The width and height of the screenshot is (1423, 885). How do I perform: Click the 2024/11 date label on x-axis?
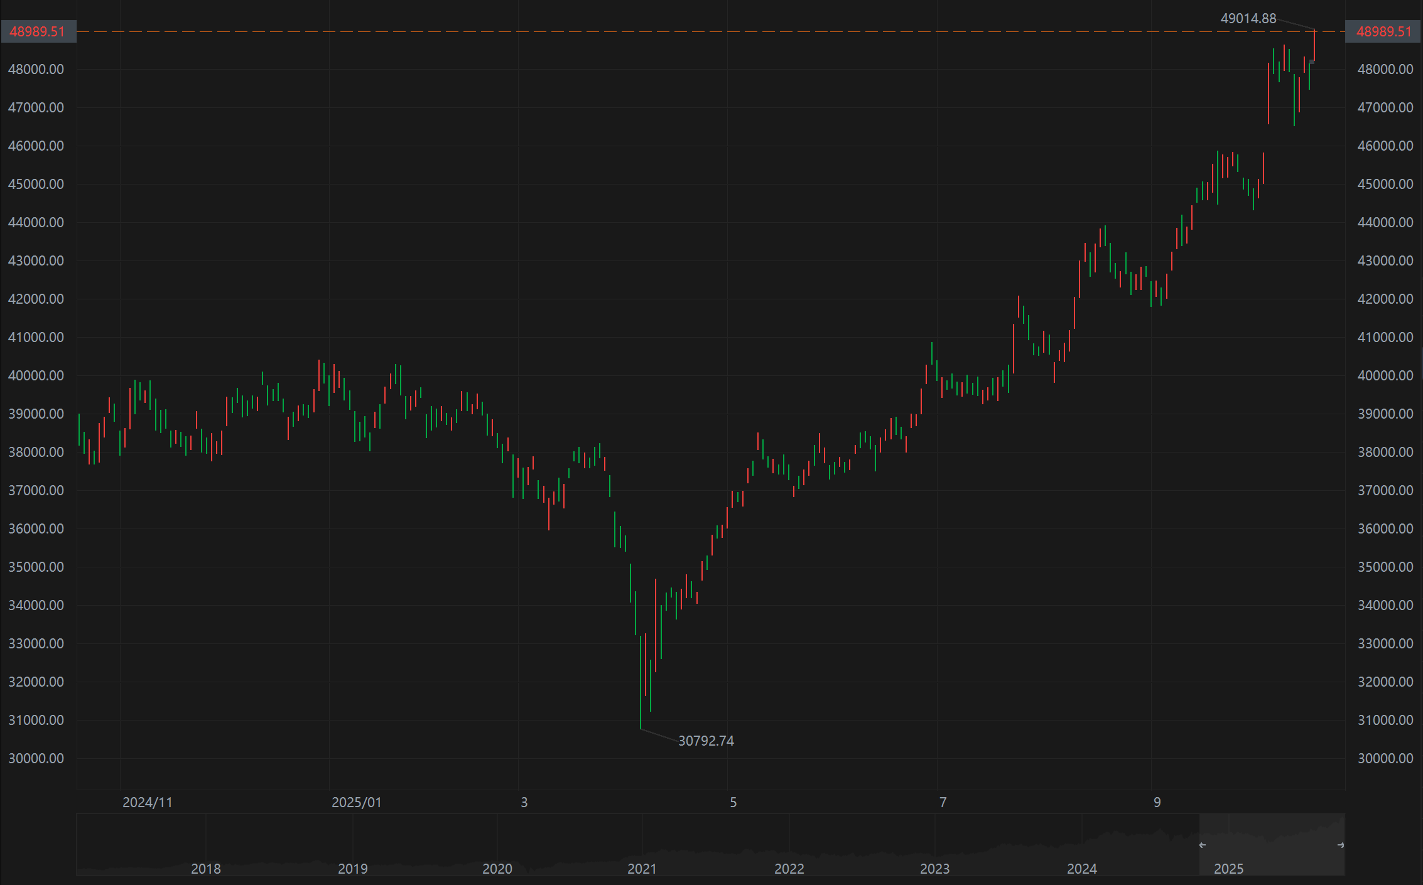pos(147,802)
